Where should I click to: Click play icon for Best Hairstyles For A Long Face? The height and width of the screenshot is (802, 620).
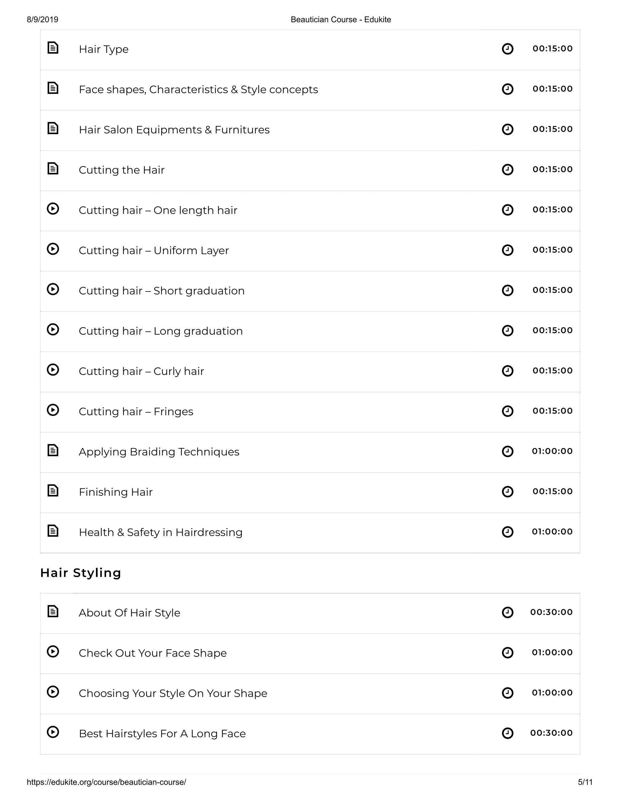click(x=53, y=732)
